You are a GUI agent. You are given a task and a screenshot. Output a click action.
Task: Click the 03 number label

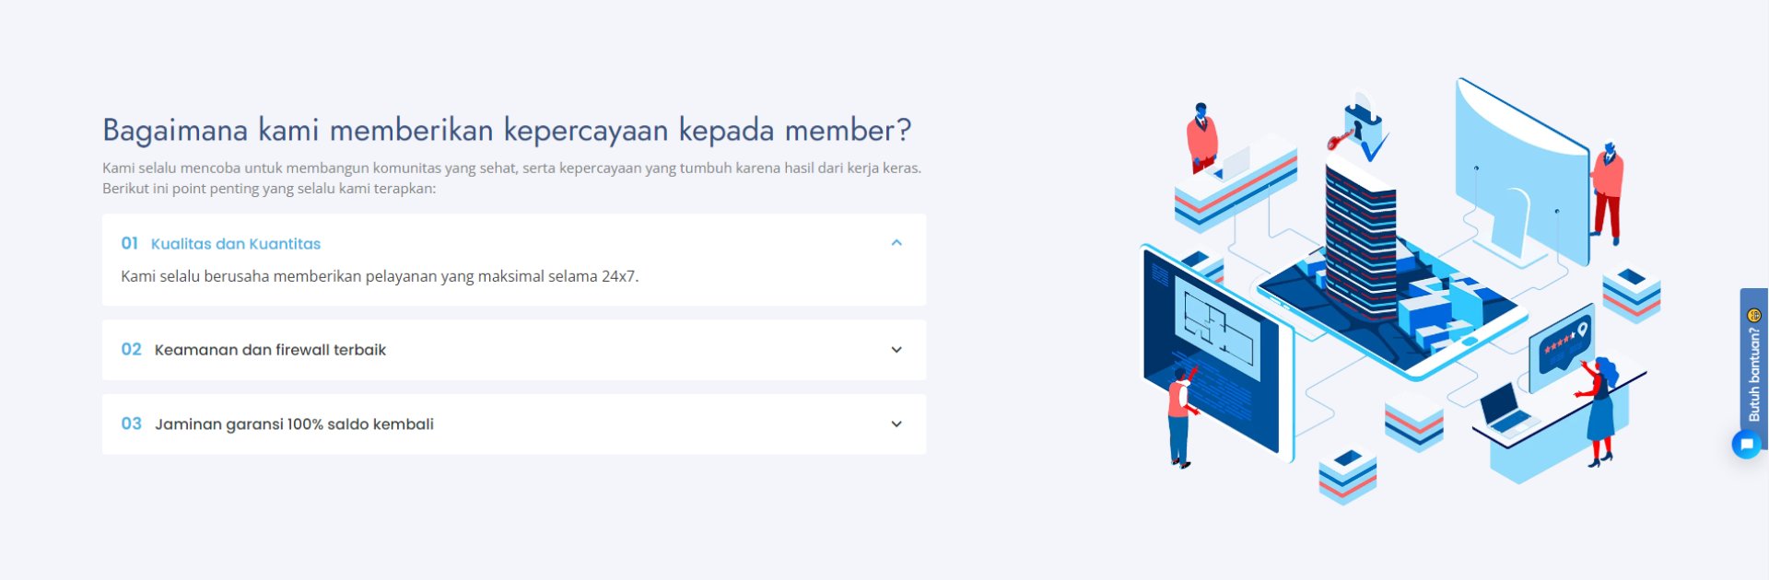[x=132, y=424]
